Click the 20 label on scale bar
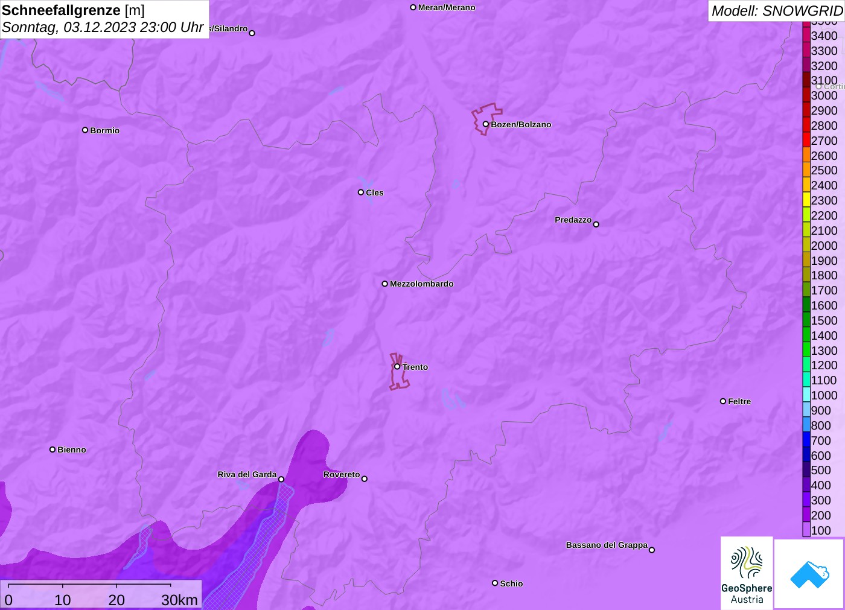The image size is (845, 610). click(x=116, y=600)
